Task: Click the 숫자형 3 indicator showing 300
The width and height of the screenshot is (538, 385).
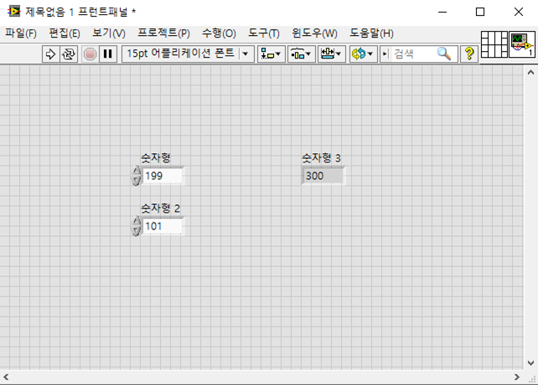Action: tap(323, 176)
